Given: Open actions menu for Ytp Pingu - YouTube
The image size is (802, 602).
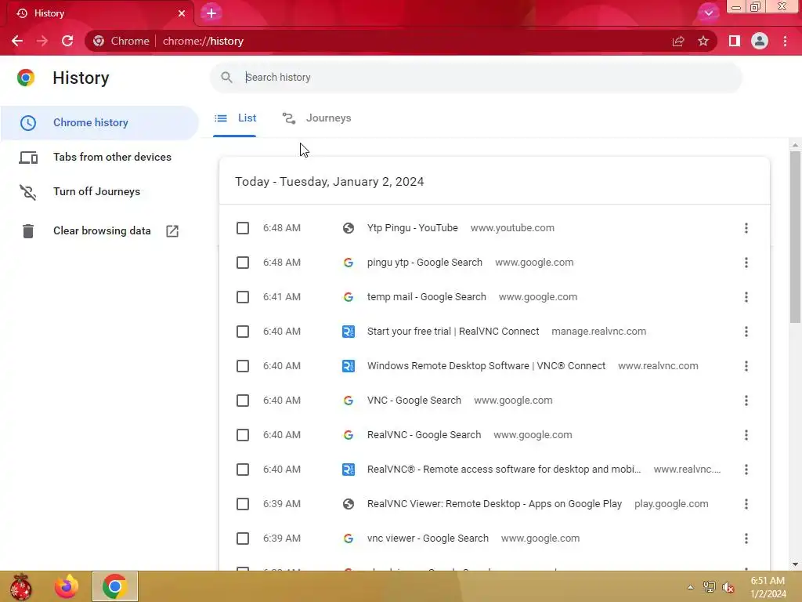Looking at the screenshot, I should tap(746, 228).
